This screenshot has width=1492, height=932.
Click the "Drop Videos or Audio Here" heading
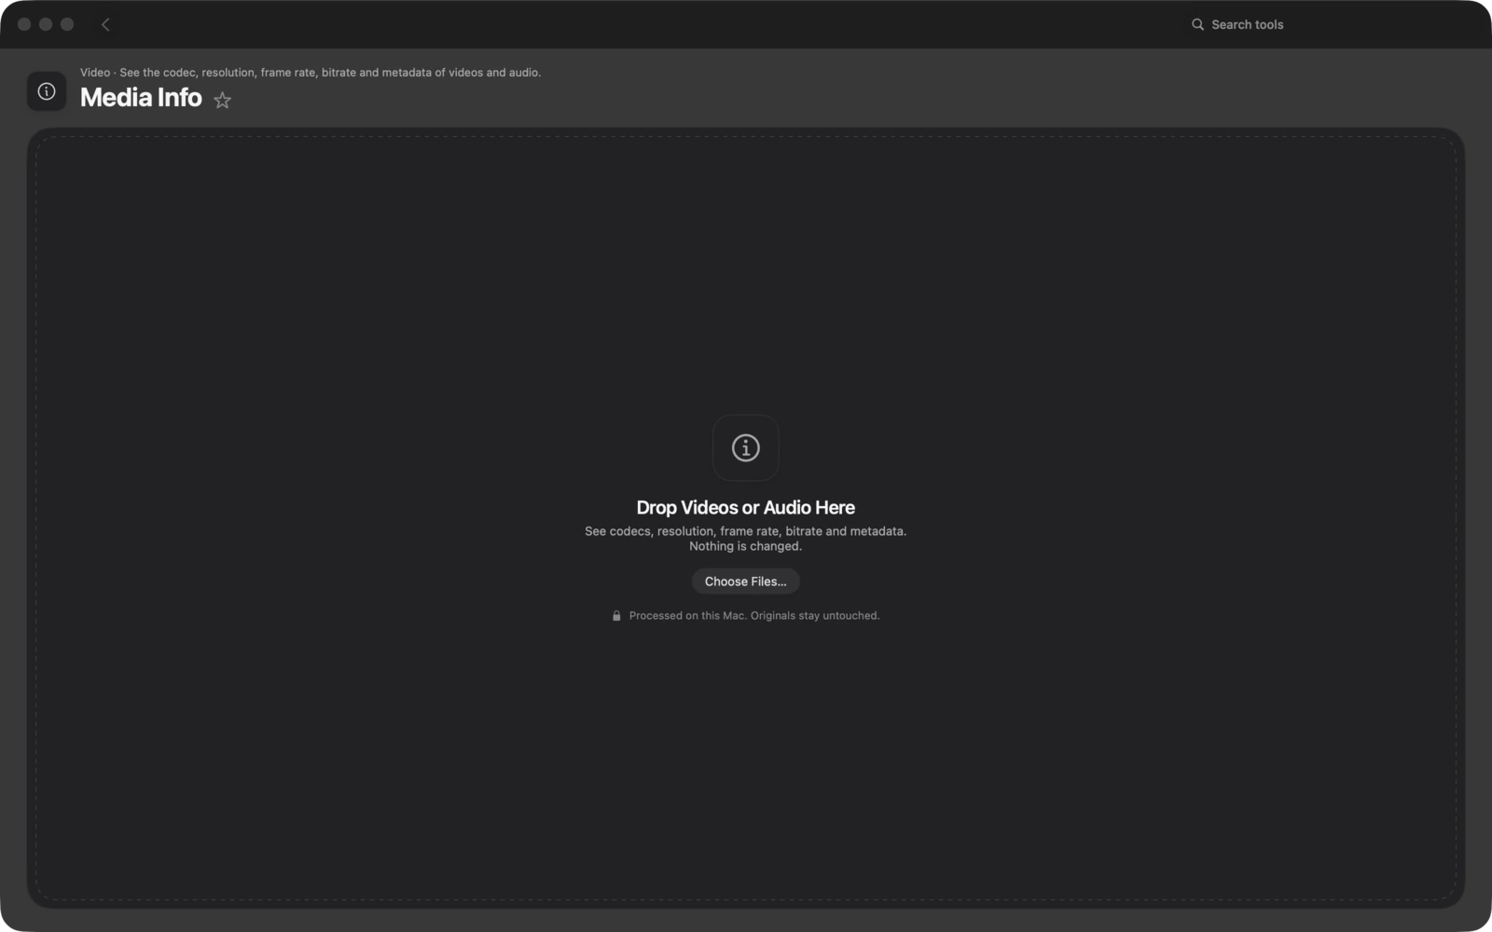(x=745, y=507)
